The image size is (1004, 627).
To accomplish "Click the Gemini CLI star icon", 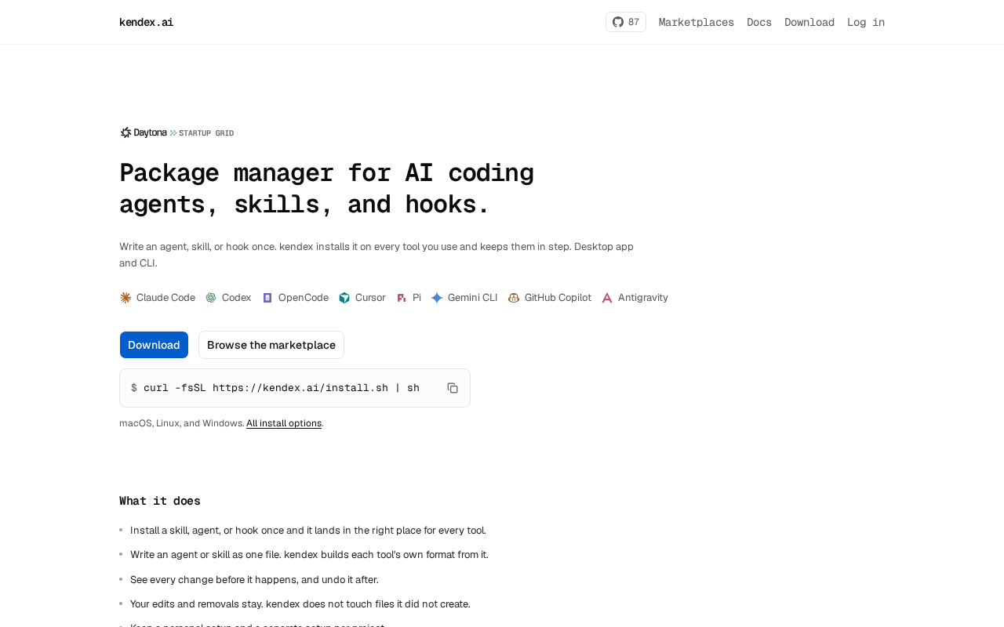I will click(x=437, y=298).
